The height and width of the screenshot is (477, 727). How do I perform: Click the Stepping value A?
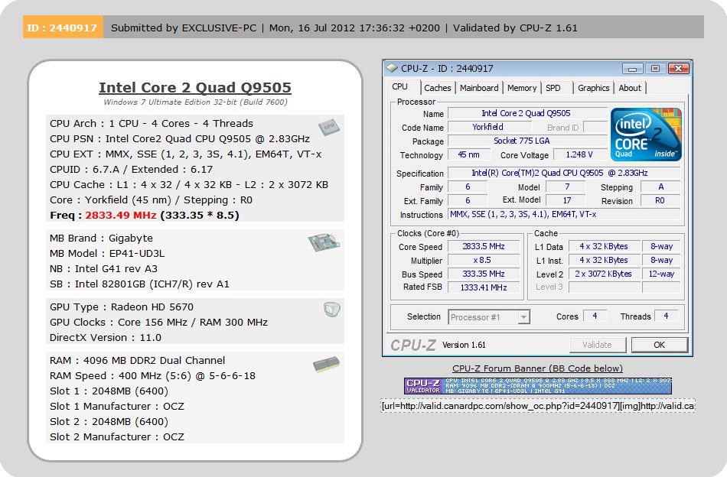pos(660,187)
